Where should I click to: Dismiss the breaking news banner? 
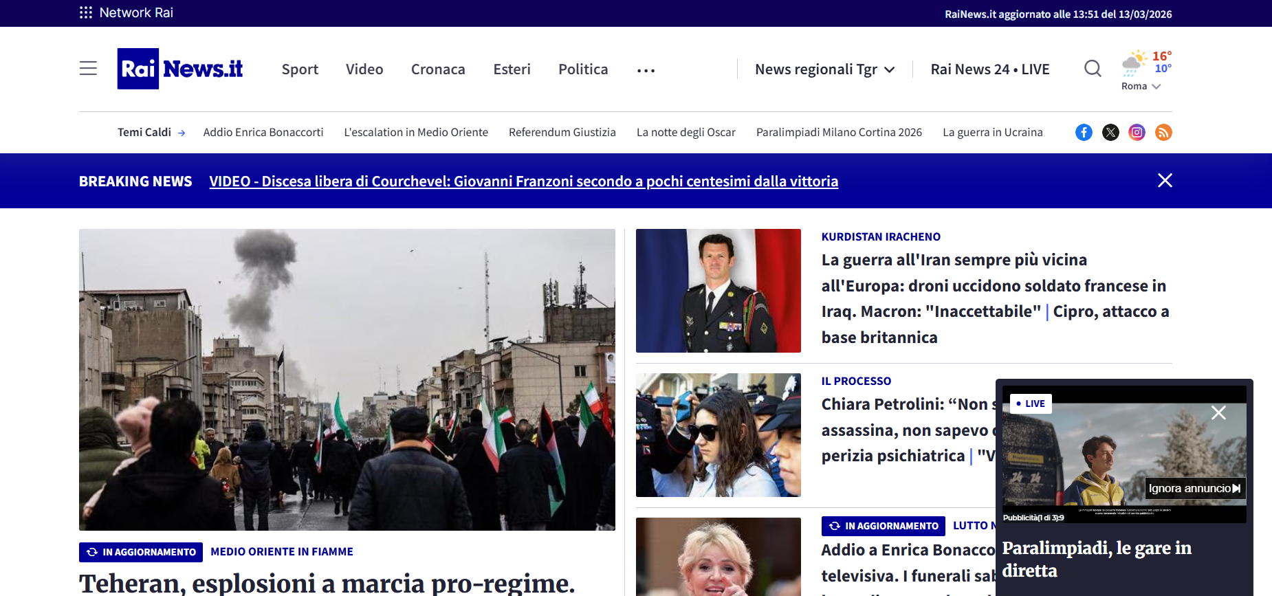[x=1165, y=180]
